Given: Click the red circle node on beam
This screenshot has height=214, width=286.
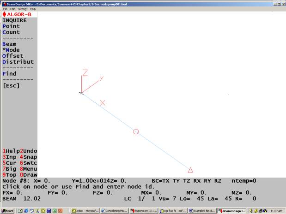Looking at the screenshot, I should point(136,132).
